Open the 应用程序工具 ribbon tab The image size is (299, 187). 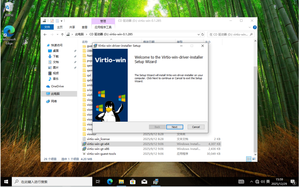point(103,27)
